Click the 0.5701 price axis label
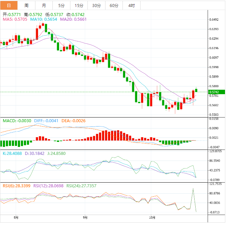Image resolution: width=227 pixels, height=227 pixels. coord(214,96)
